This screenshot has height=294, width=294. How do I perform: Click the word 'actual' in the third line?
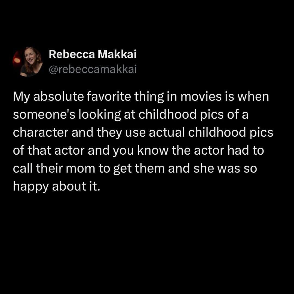pos(167,133)
